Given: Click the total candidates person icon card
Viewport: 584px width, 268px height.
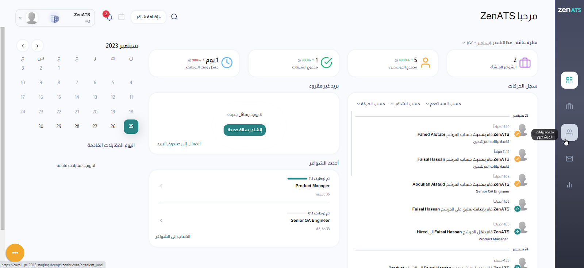Looking at the screenshot, I should tap(426, 63).
